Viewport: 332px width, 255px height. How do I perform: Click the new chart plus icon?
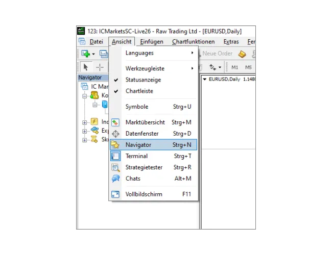pos(85,54)
